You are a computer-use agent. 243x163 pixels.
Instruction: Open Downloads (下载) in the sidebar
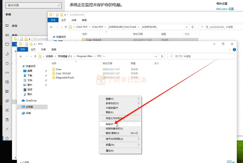30,75
